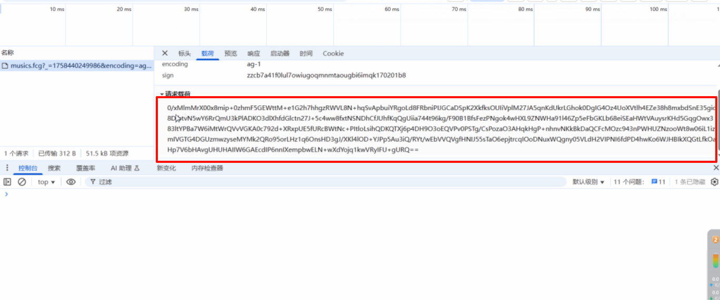The height and width of the screenshot is (300, 720).
Task: Clear the console with the ban icon
Action: [22, 182]
